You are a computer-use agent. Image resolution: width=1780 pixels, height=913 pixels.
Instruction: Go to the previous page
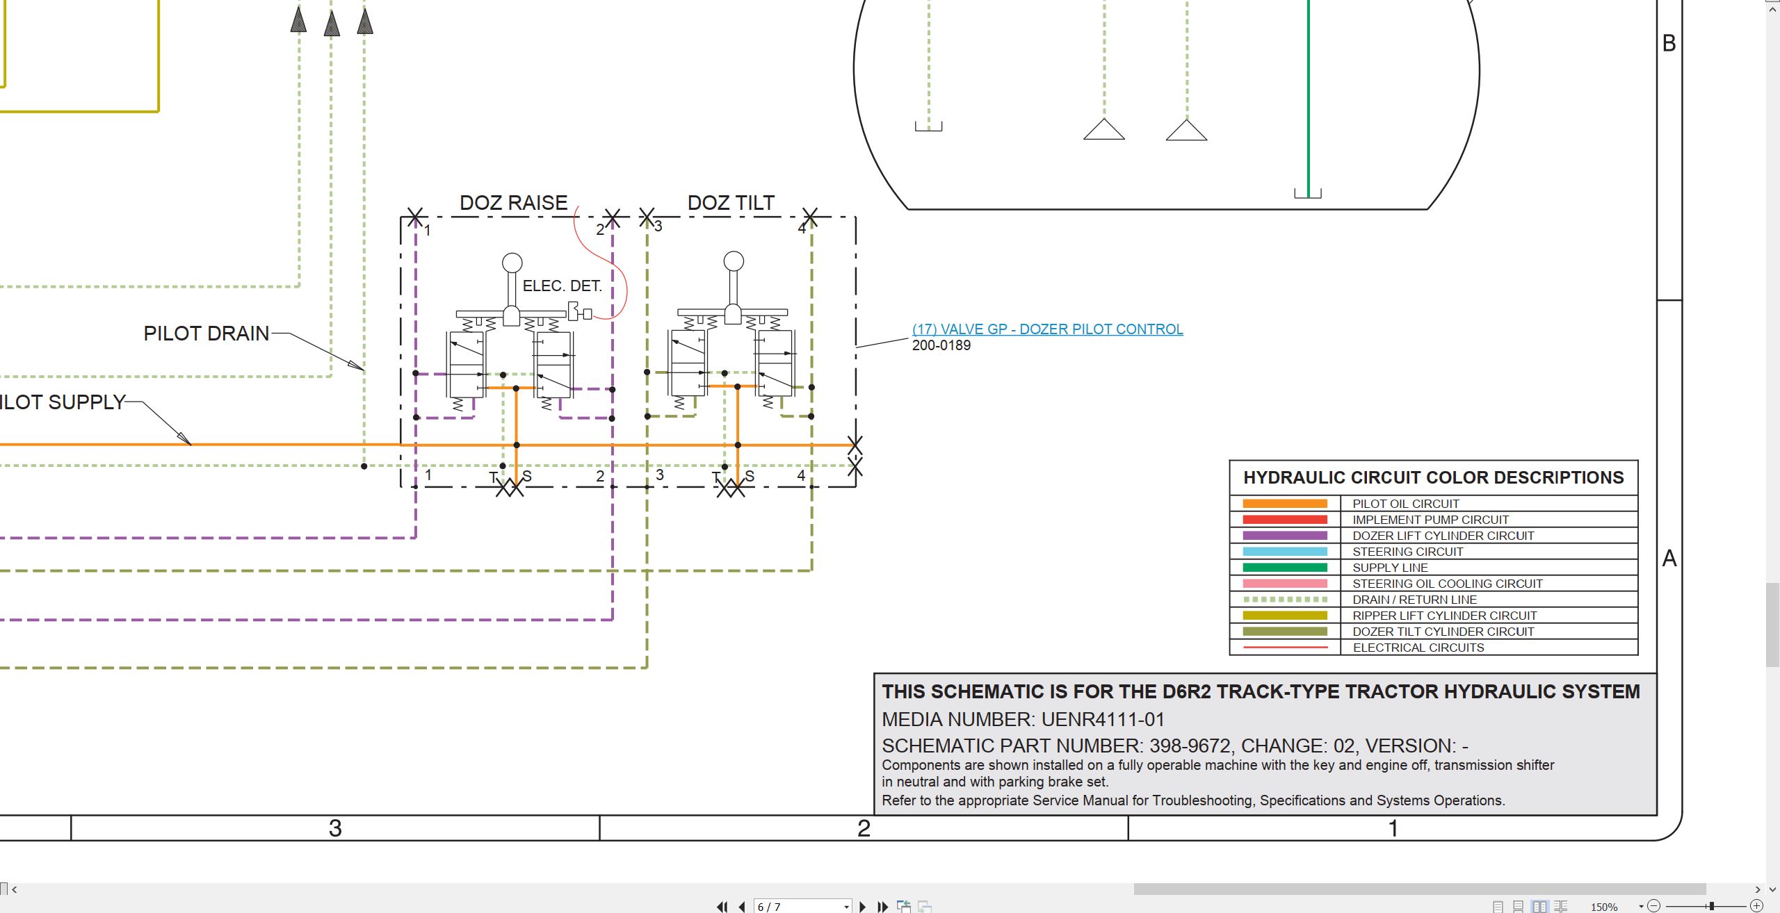[x=742, y=907]
